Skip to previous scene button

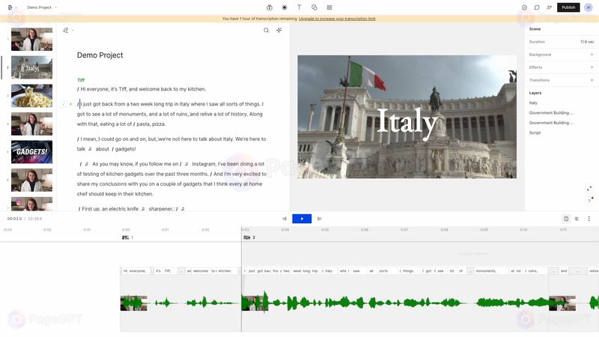point(285,219)
